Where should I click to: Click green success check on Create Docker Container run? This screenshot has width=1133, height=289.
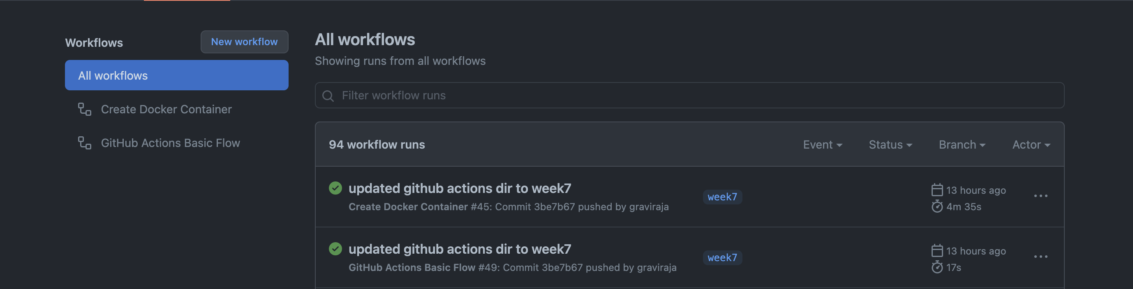click(x=335, y=188)
